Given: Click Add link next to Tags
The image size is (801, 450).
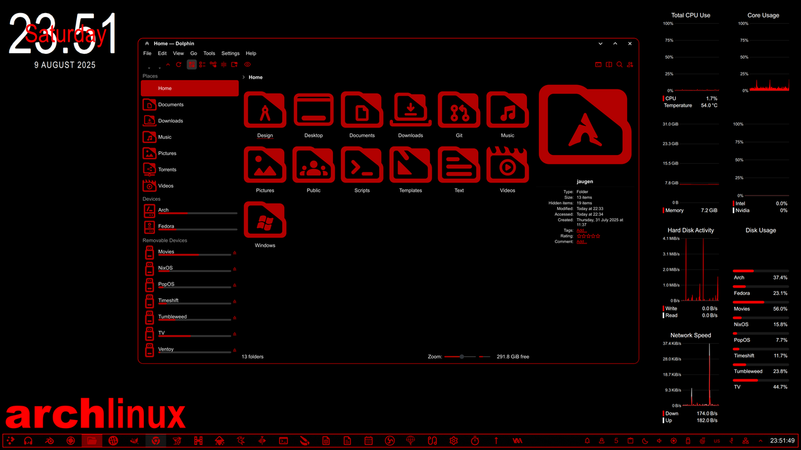Looking at the screenshot, I should [x=581, y=230].
